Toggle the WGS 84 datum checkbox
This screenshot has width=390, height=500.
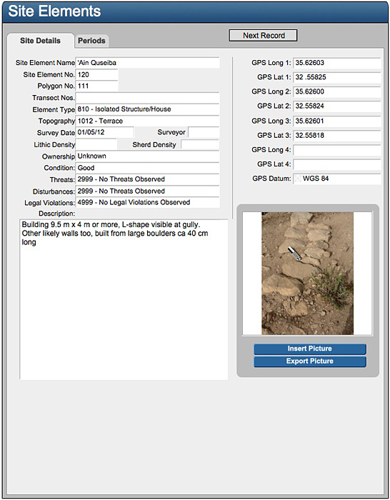coord(298,179)
